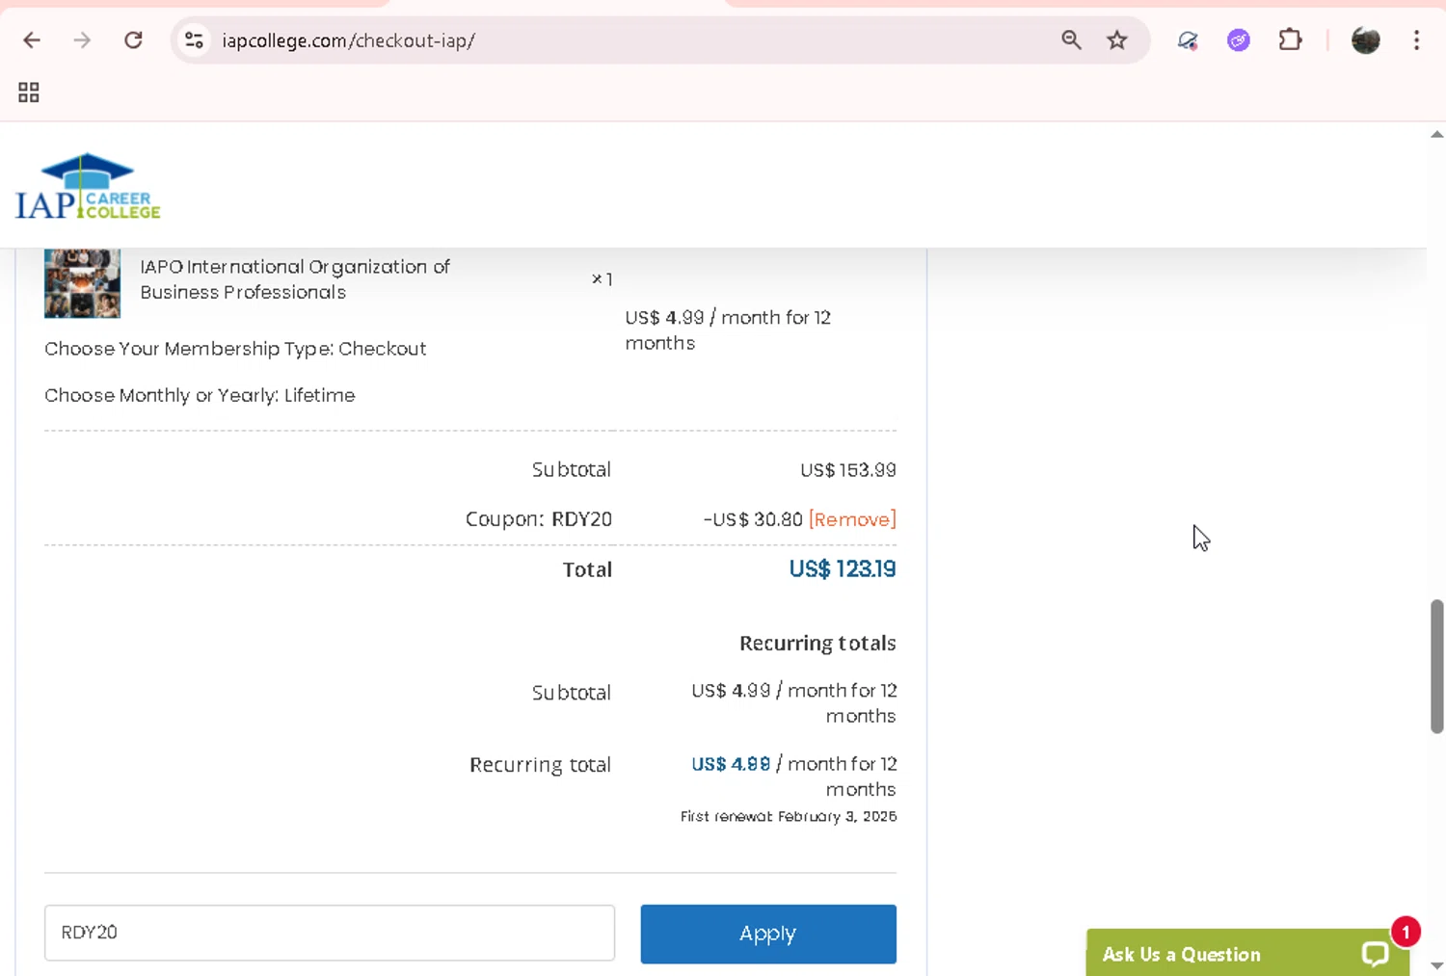
Task: Click the subtotal value US$ 153.99
Action: tap(848, 470)
